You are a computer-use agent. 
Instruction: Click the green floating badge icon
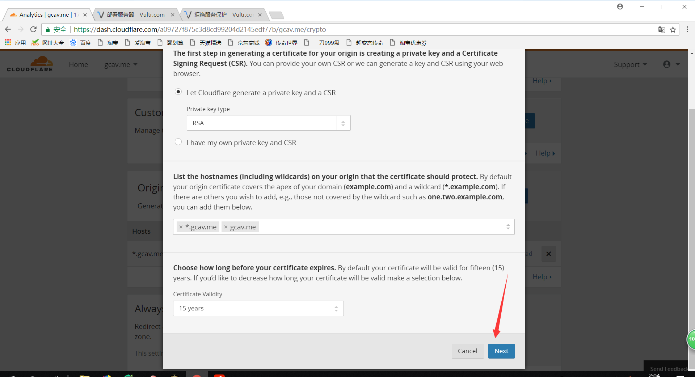(691, 339)
